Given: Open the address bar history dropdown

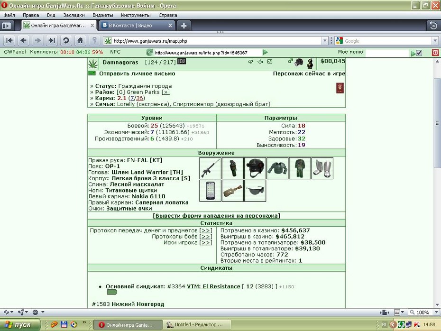Looking at the screenshot, I should click(325, 41).
